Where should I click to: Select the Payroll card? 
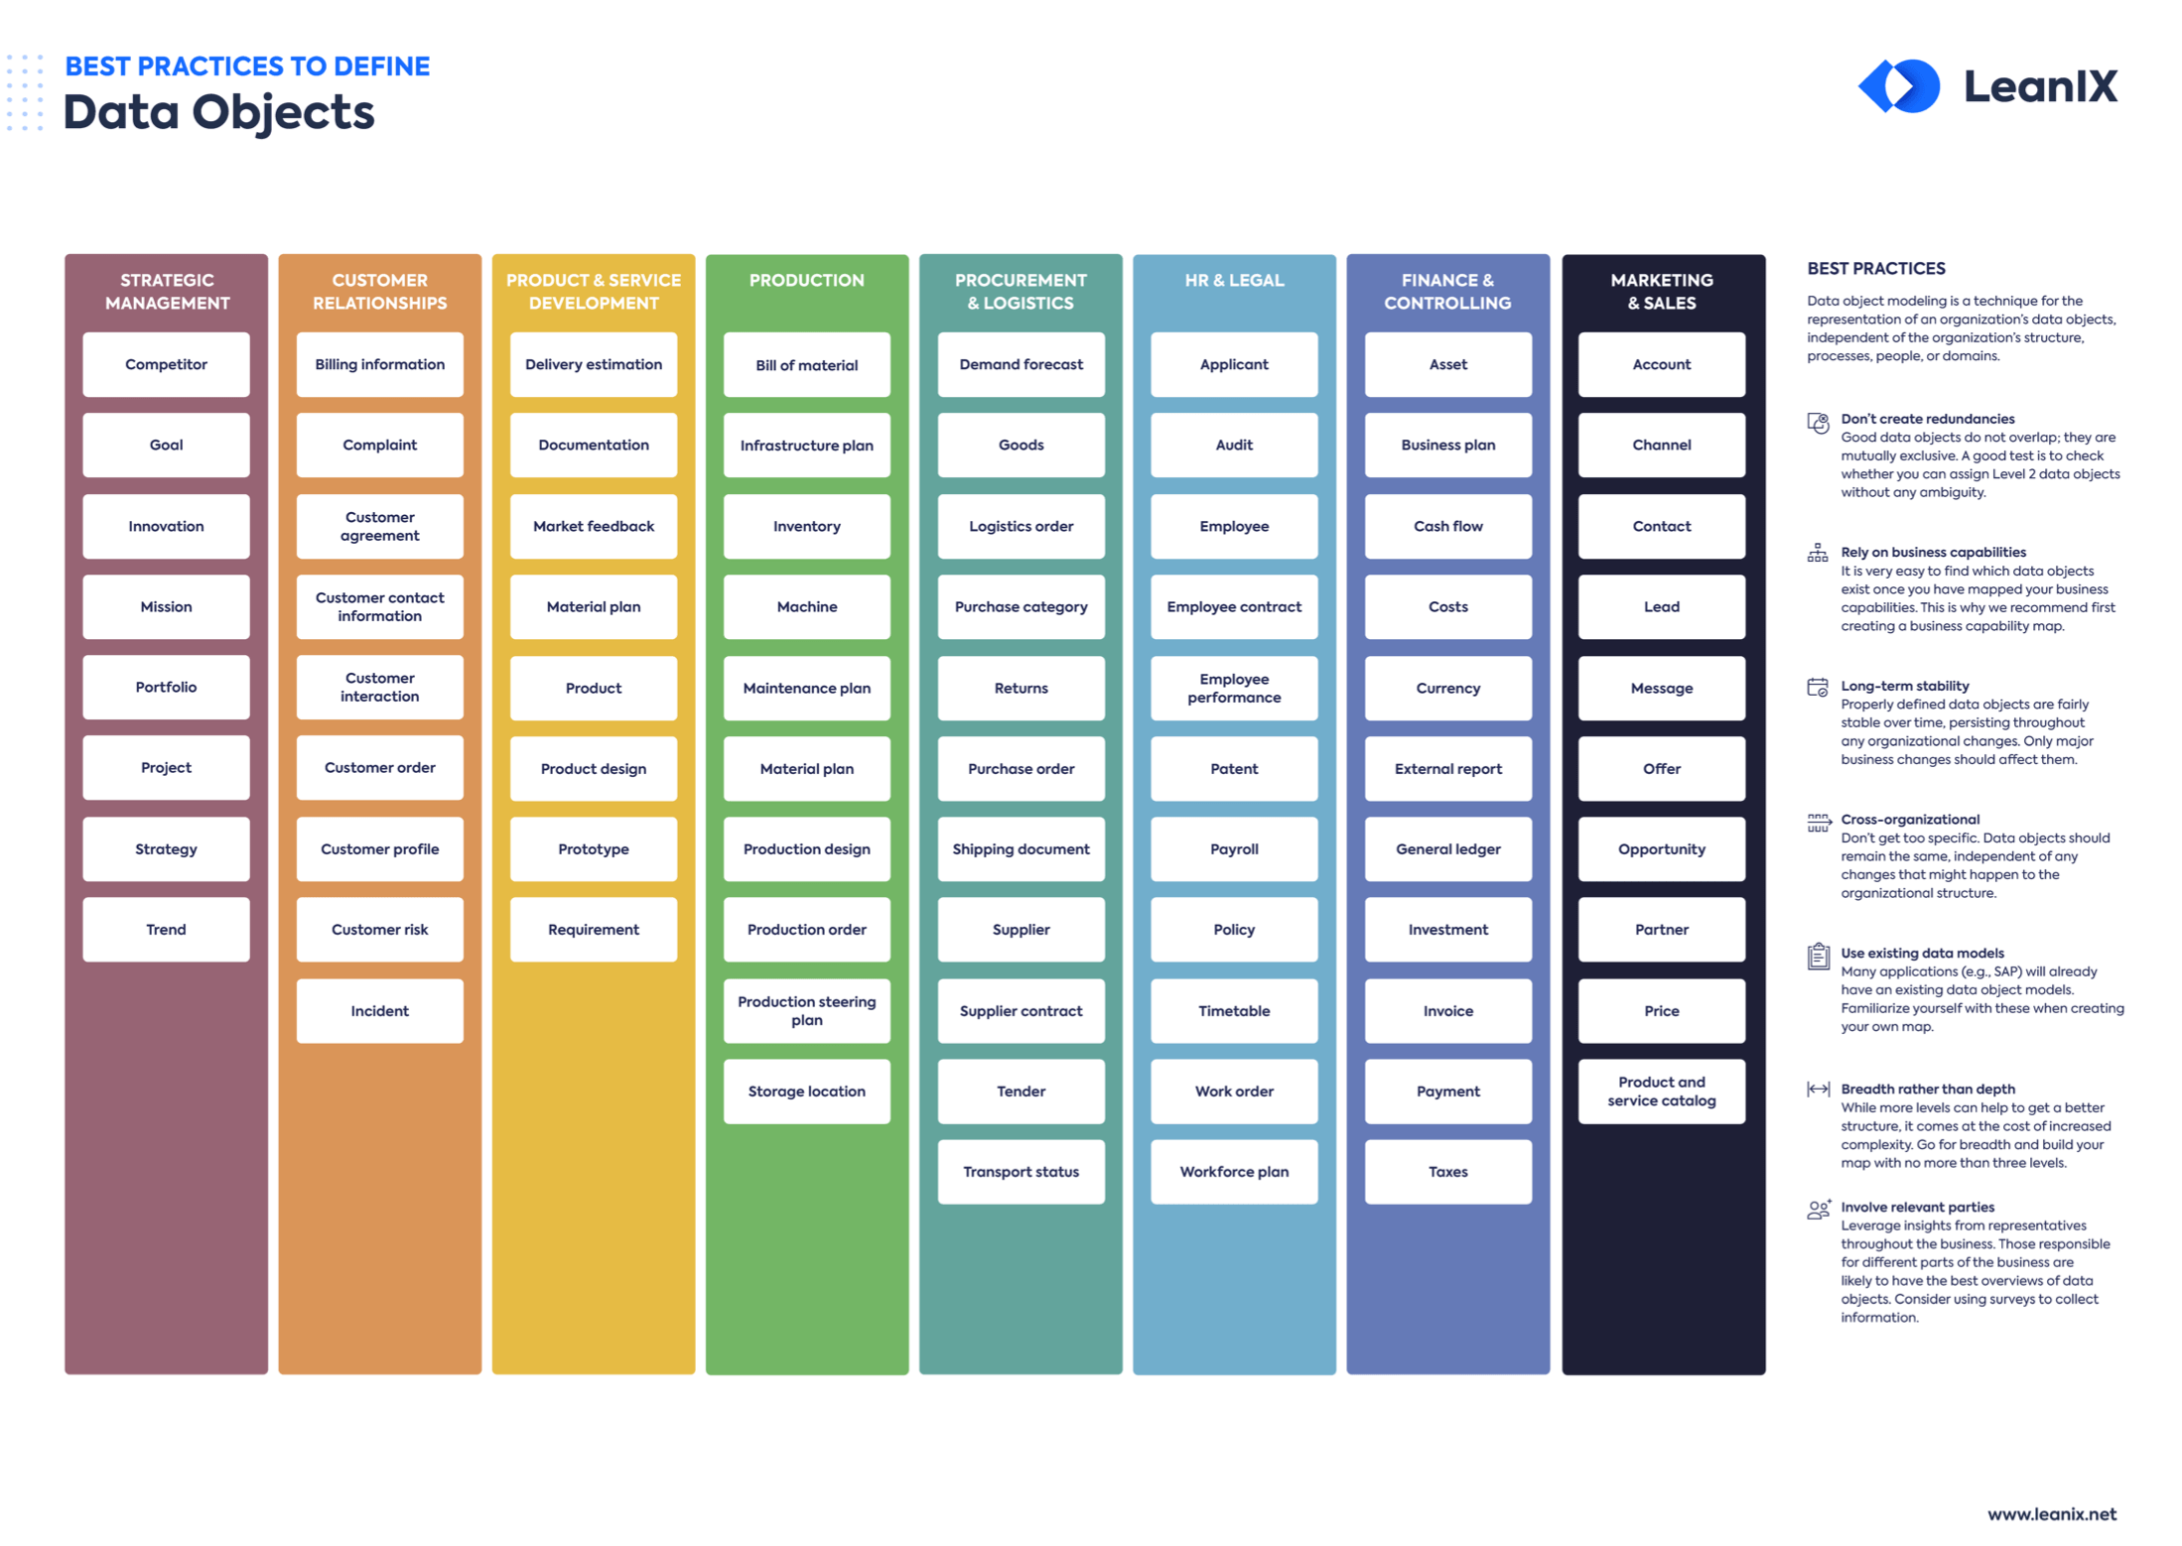pos(1233,848)
